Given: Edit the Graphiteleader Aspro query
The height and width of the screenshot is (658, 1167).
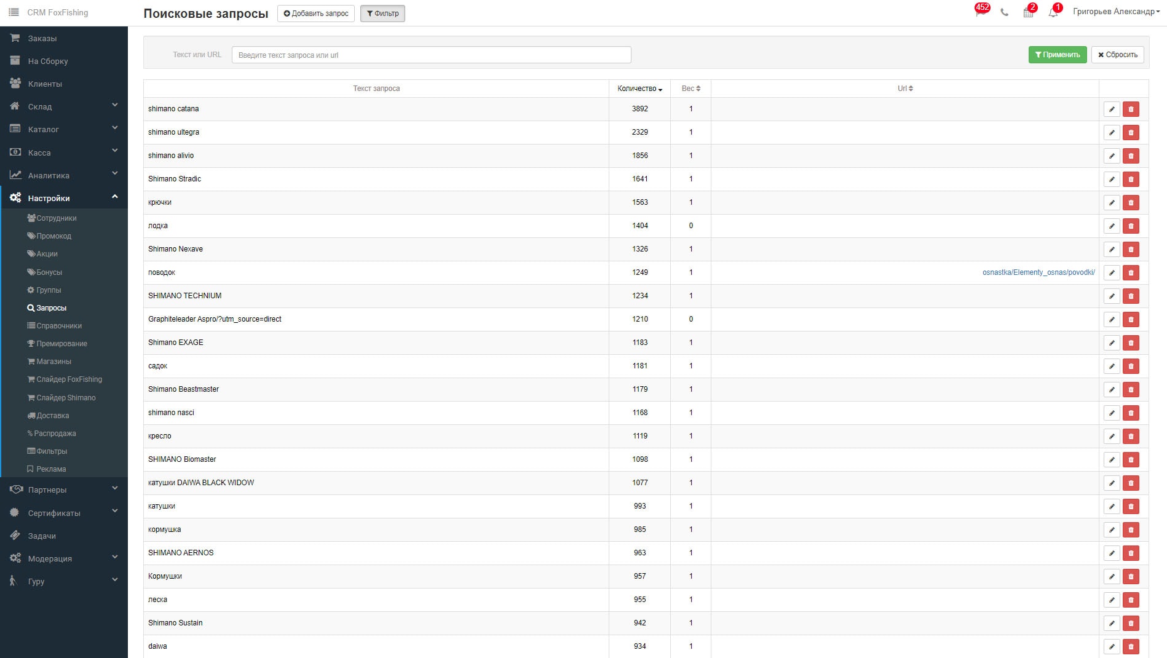Looking at the screenshot, I should [x=1112, y=320].
